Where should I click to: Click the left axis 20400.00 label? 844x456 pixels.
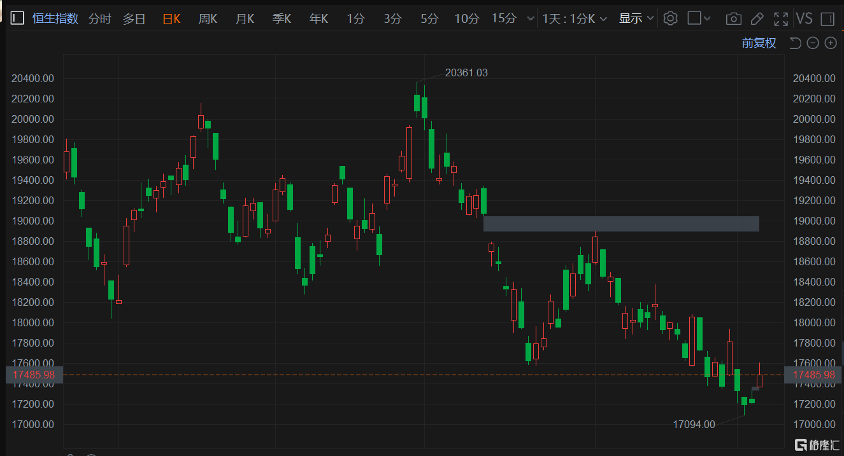(x=32, y=78)
